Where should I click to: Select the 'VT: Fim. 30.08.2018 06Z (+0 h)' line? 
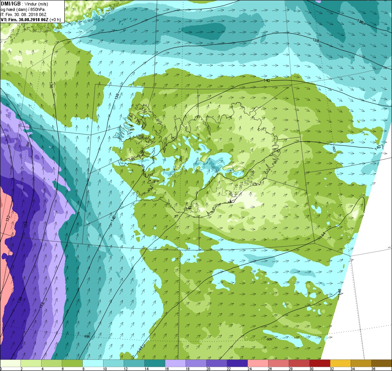tap(31, 20)
